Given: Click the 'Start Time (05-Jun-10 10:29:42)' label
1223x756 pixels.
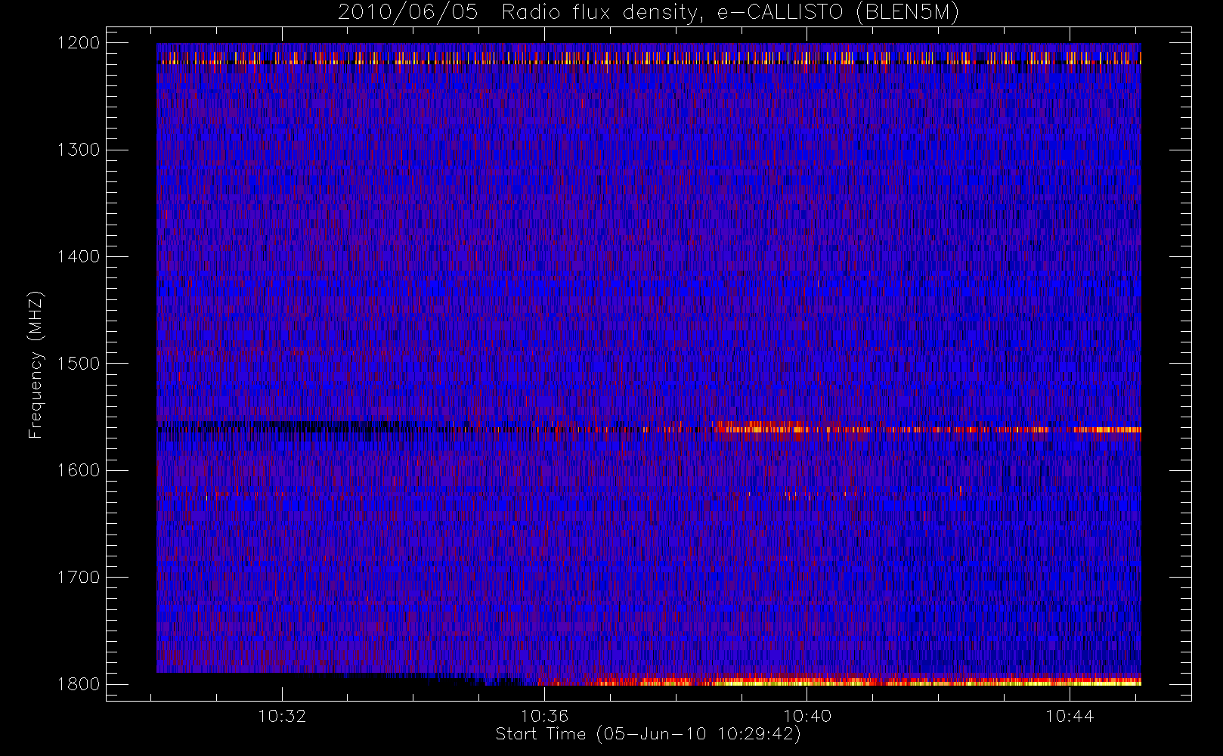Looking at the screenshot, I should [x=648, y=734].
